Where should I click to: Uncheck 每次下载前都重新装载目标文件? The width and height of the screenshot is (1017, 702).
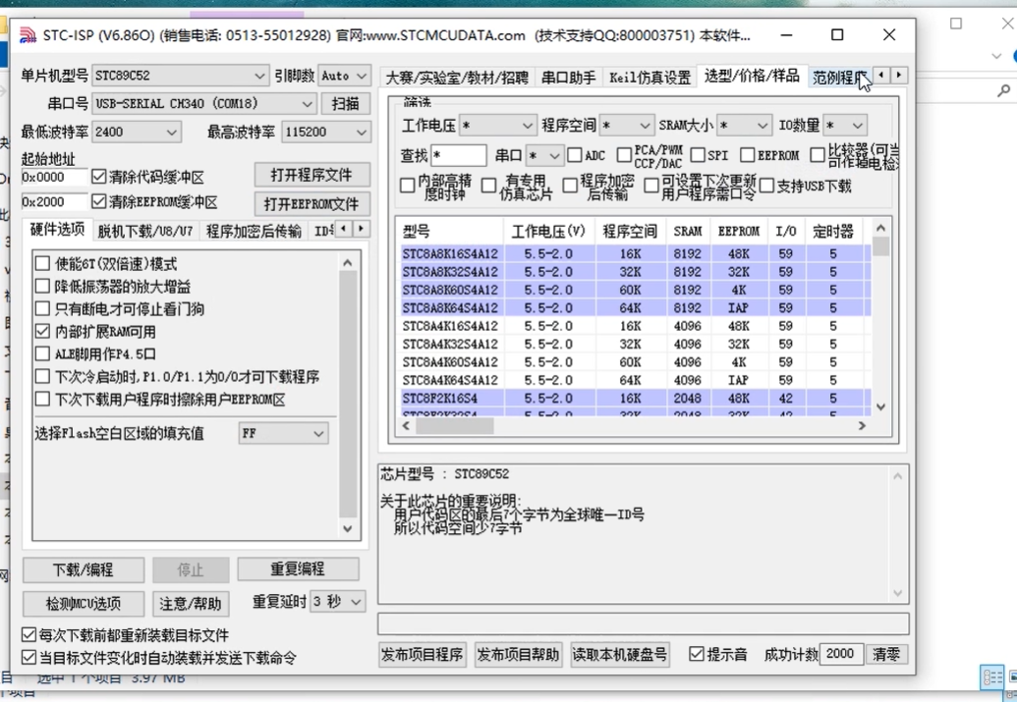pyautogui.click(x=28, y=634)
